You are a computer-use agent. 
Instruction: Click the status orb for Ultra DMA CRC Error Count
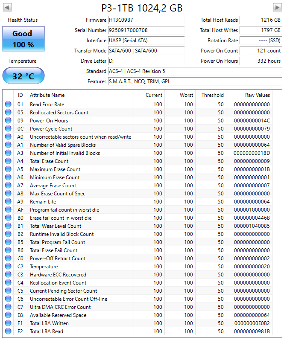click(8, 307)
